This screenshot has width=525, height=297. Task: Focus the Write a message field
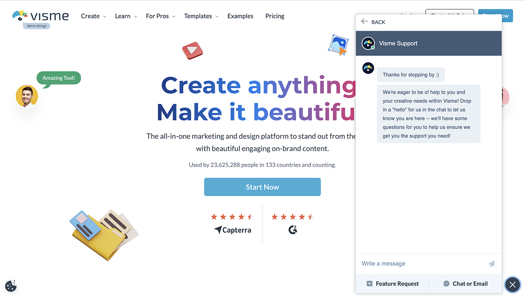[x=420, y=264]
